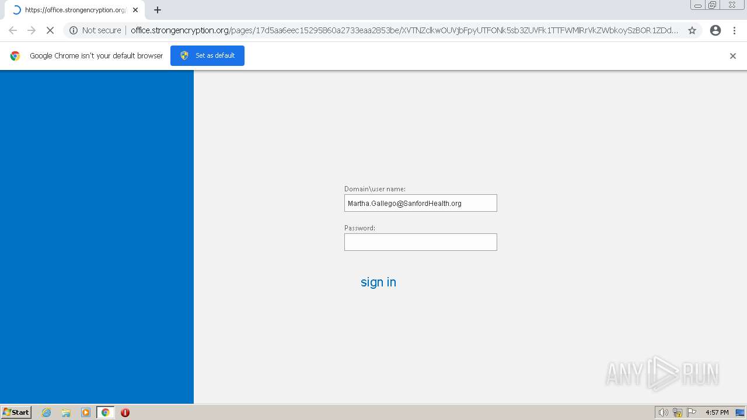
Task: Click the Not secure label
Action: point(102,30)
